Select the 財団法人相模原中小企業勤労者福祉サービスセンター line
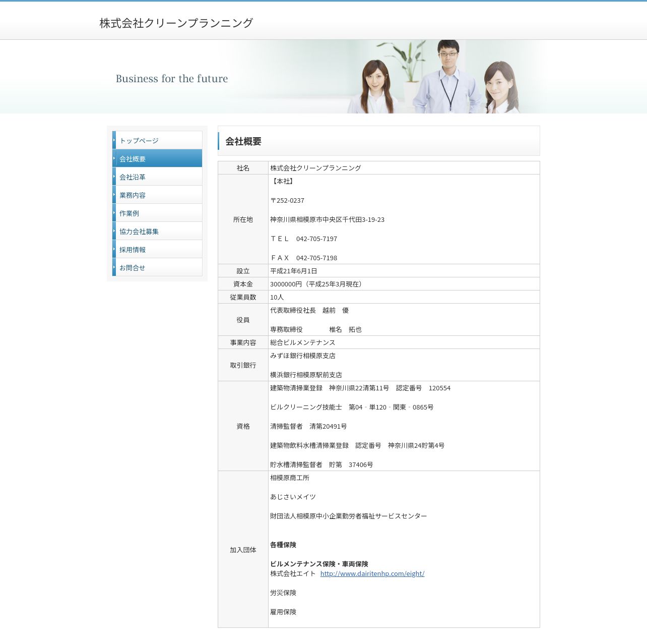 pyautogui.click(x=349, y=516)
